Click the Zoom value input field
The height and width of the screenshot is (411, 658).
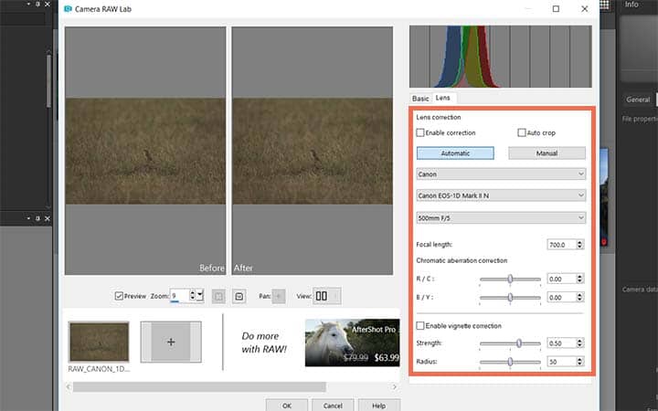(180, 296)
